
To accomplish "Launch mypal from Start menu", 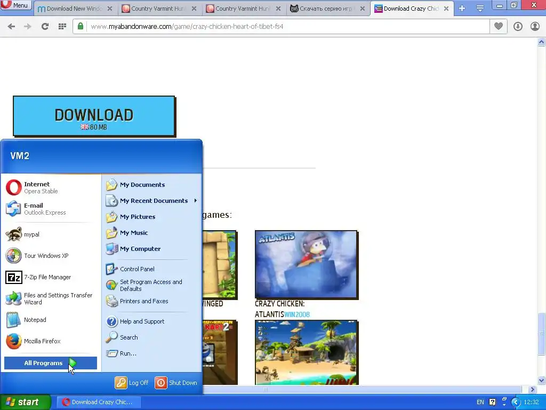I will (51, 234).
